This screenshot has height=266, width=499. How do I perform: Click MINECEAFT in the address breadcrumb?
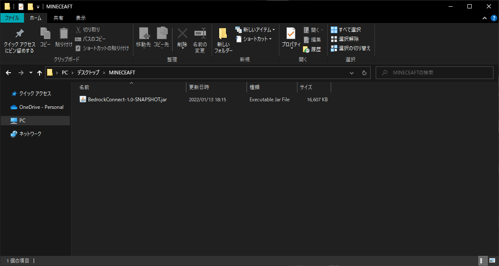pos(122,73)
